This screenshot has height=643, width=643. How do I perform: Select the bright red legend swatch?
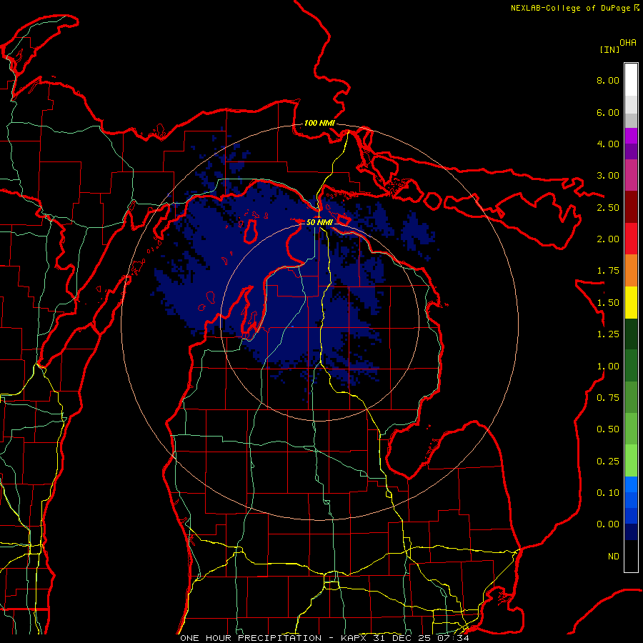coord(631,239)
